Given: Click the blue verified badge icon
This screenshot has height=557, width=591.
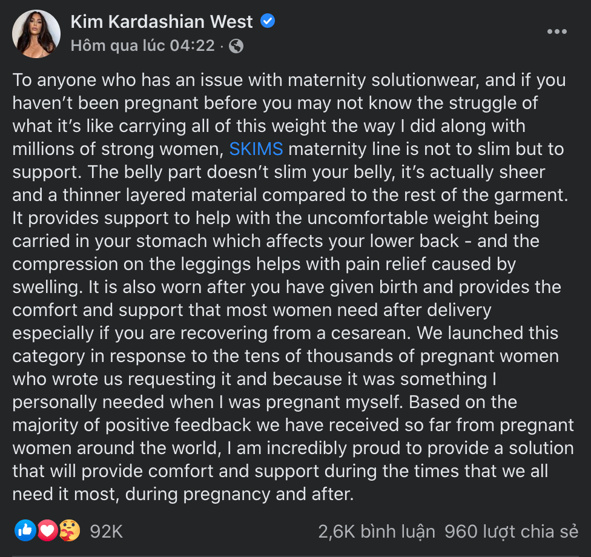Looking at the screenshot, I should 268,21.
